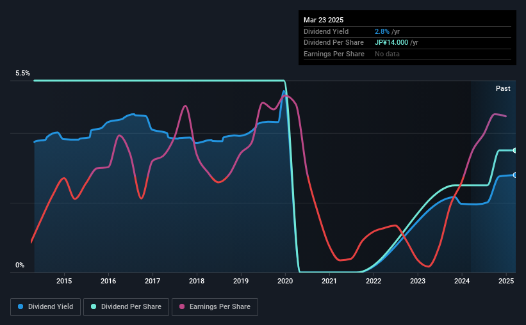Click the JP¥14.000 dividend per share value

[x=391, y=43]
